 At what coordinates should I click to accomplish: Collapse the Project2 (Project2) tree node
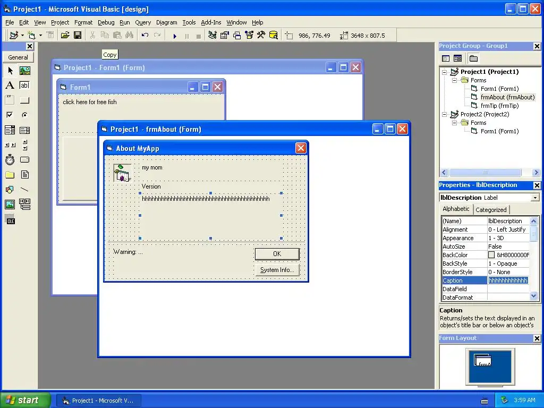coord(445,115)
